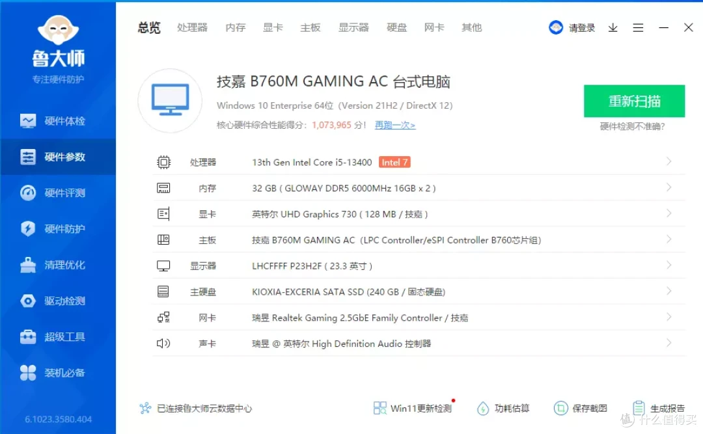
Task: Click the download arrow icon
Action: [613, 28]
